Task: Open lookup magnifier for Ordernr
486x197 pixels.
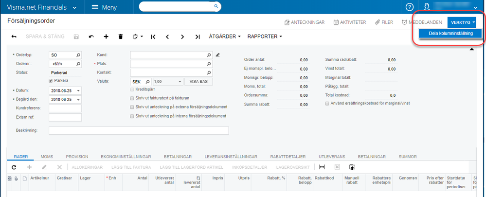Action: (78, 64)
